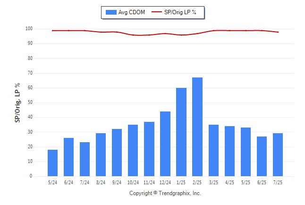Select the 7/24 bar
The width and height of the screenshot is (305, 205).
(x=85, y=159)
